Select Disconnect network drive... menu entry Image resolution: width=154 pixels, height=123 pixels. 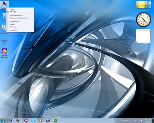coord(19,18)
